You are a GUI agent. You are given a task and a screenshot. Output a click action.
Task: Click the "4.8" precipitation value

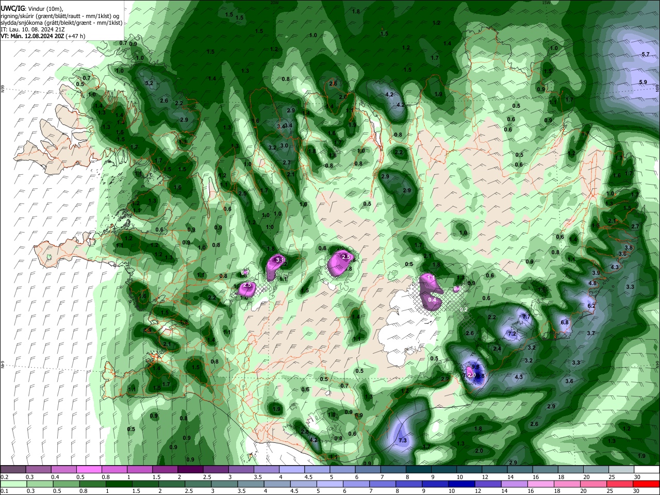592,283
